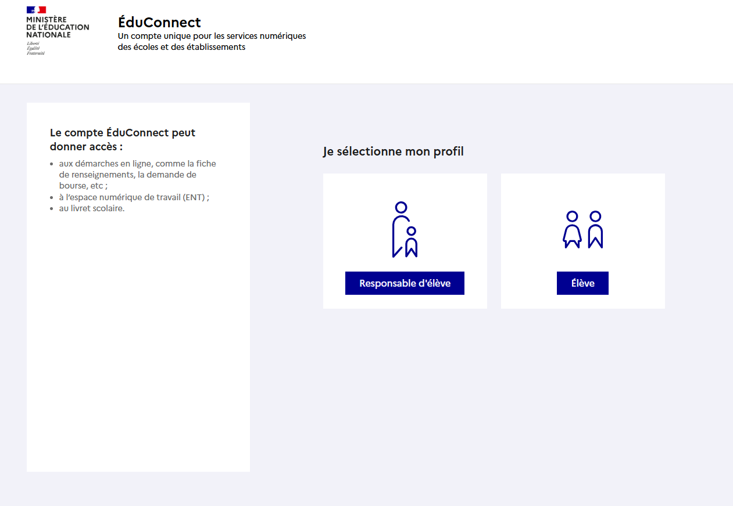Click the parent and child icon
Viewport: 733px width, 506px height.
coord(405,230)
